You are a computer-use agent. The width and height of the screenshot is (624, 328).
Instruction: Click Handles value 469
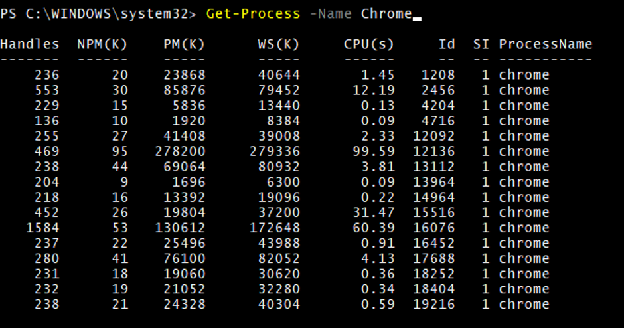pos(47,151)
